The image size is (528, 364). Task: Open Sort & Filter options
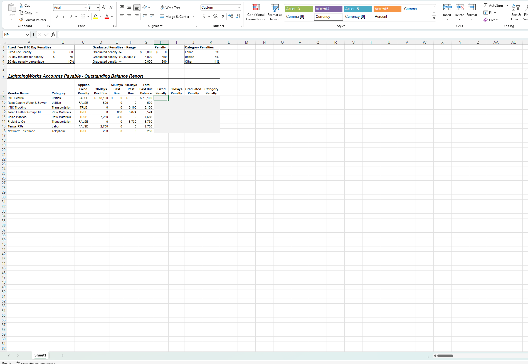(516, 13)
